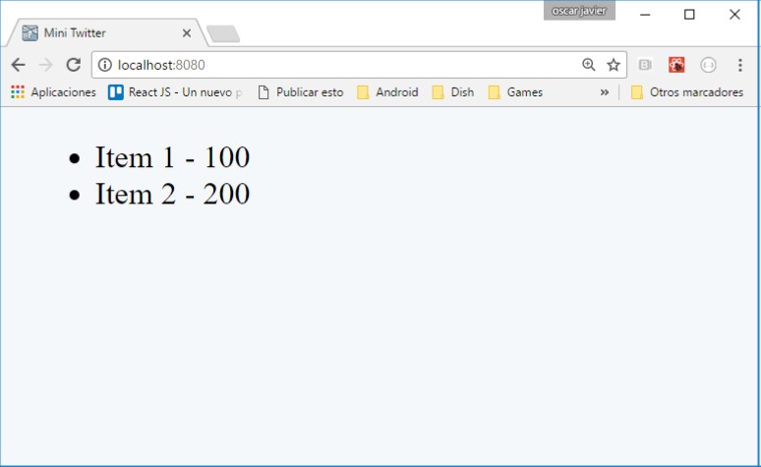Open Chrome three-dot menu
This screenshot has height=467, width=761.
click(739, 65)
